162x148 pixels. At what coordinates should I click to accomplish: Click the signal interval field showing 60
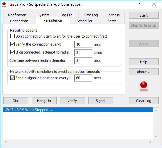click(x=83, y=78)
